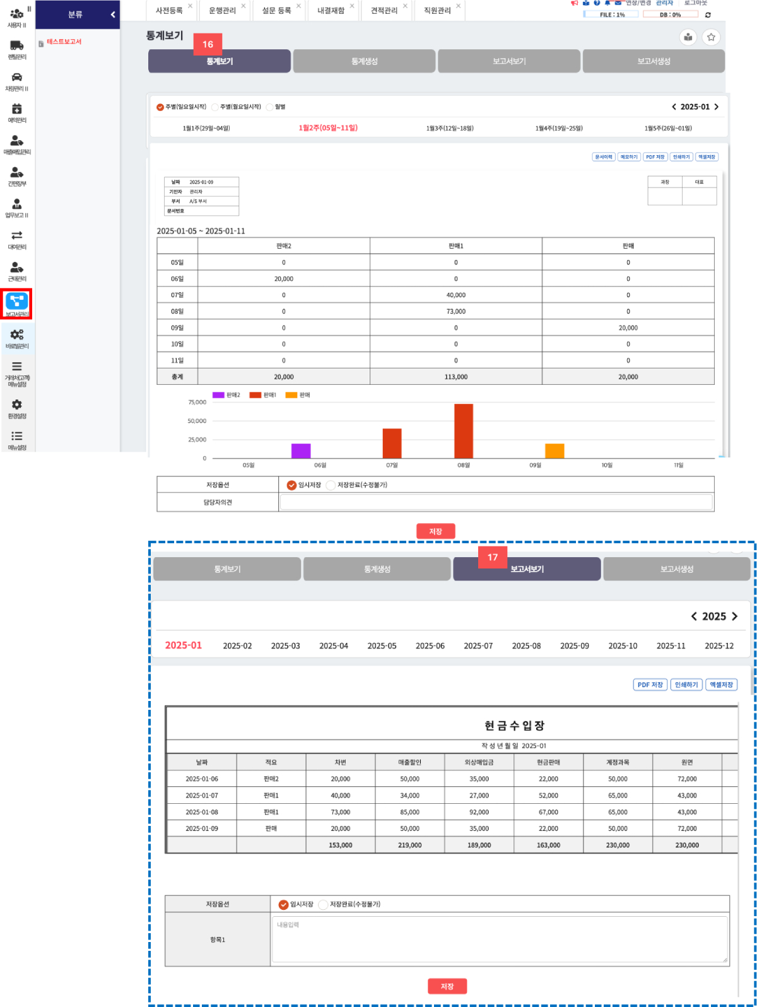
Task: Switch to the 내결재함 top tab
Action: point(331,11)
